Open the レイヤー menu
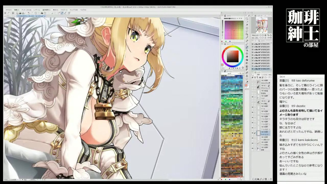The width and height of the screenshot is (327, 184). pyautogui.click(x=37, y=10)
